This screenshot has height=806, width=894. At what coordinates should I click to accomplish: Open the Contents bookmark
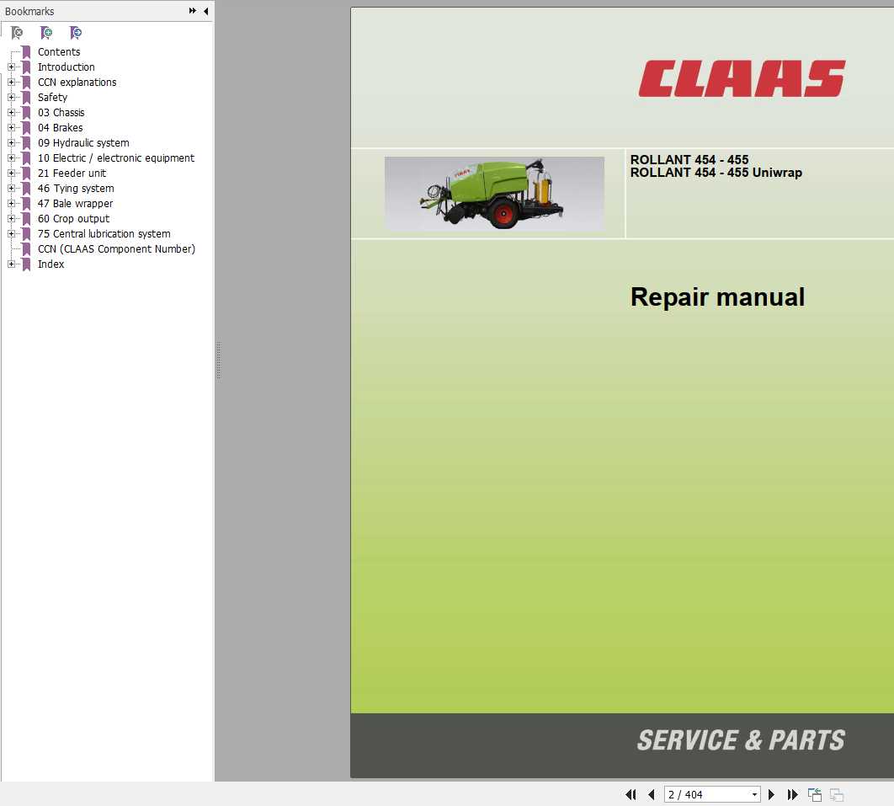point(59,52)
